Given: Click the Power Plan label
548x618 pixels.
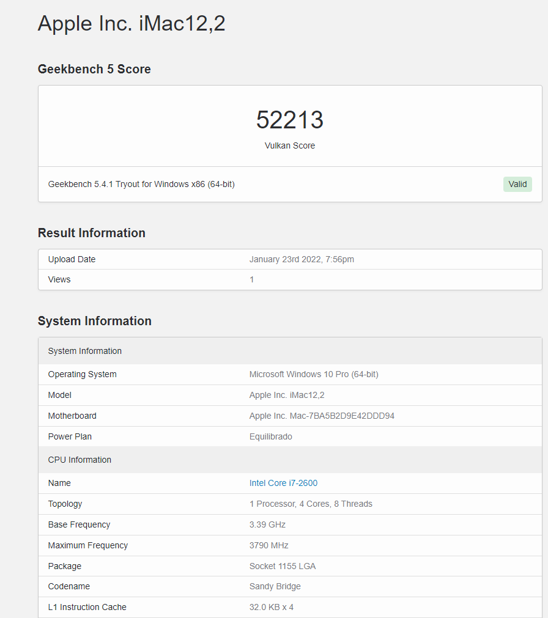Looking at the screenshot, I should (x=70, y=436).
